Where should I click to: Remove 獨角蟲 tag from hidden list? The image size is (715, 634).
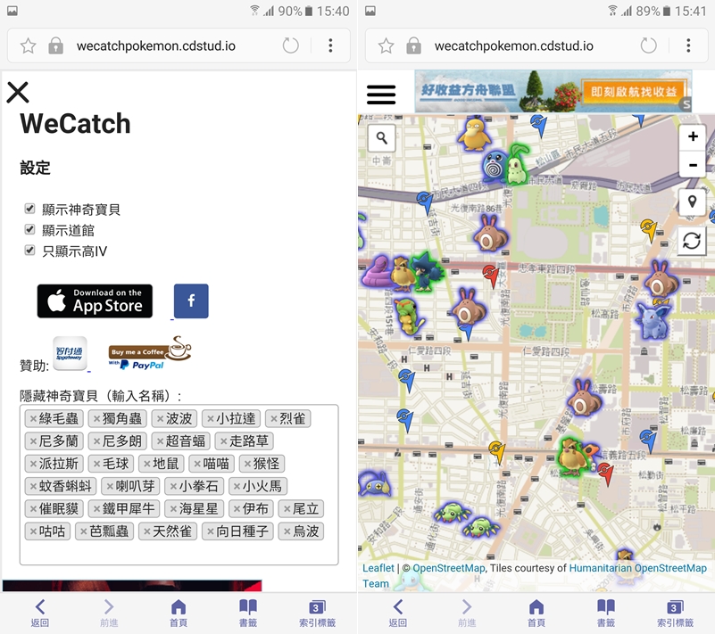point(96,418)
